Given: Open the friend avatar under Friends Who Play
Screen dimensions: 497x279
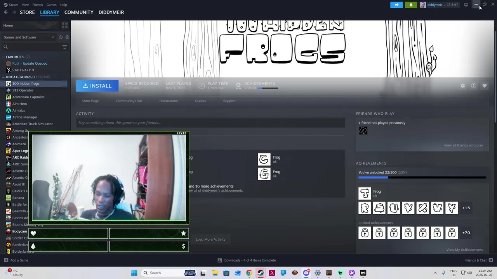Looking at the screenshot, I should click(363, 131).
